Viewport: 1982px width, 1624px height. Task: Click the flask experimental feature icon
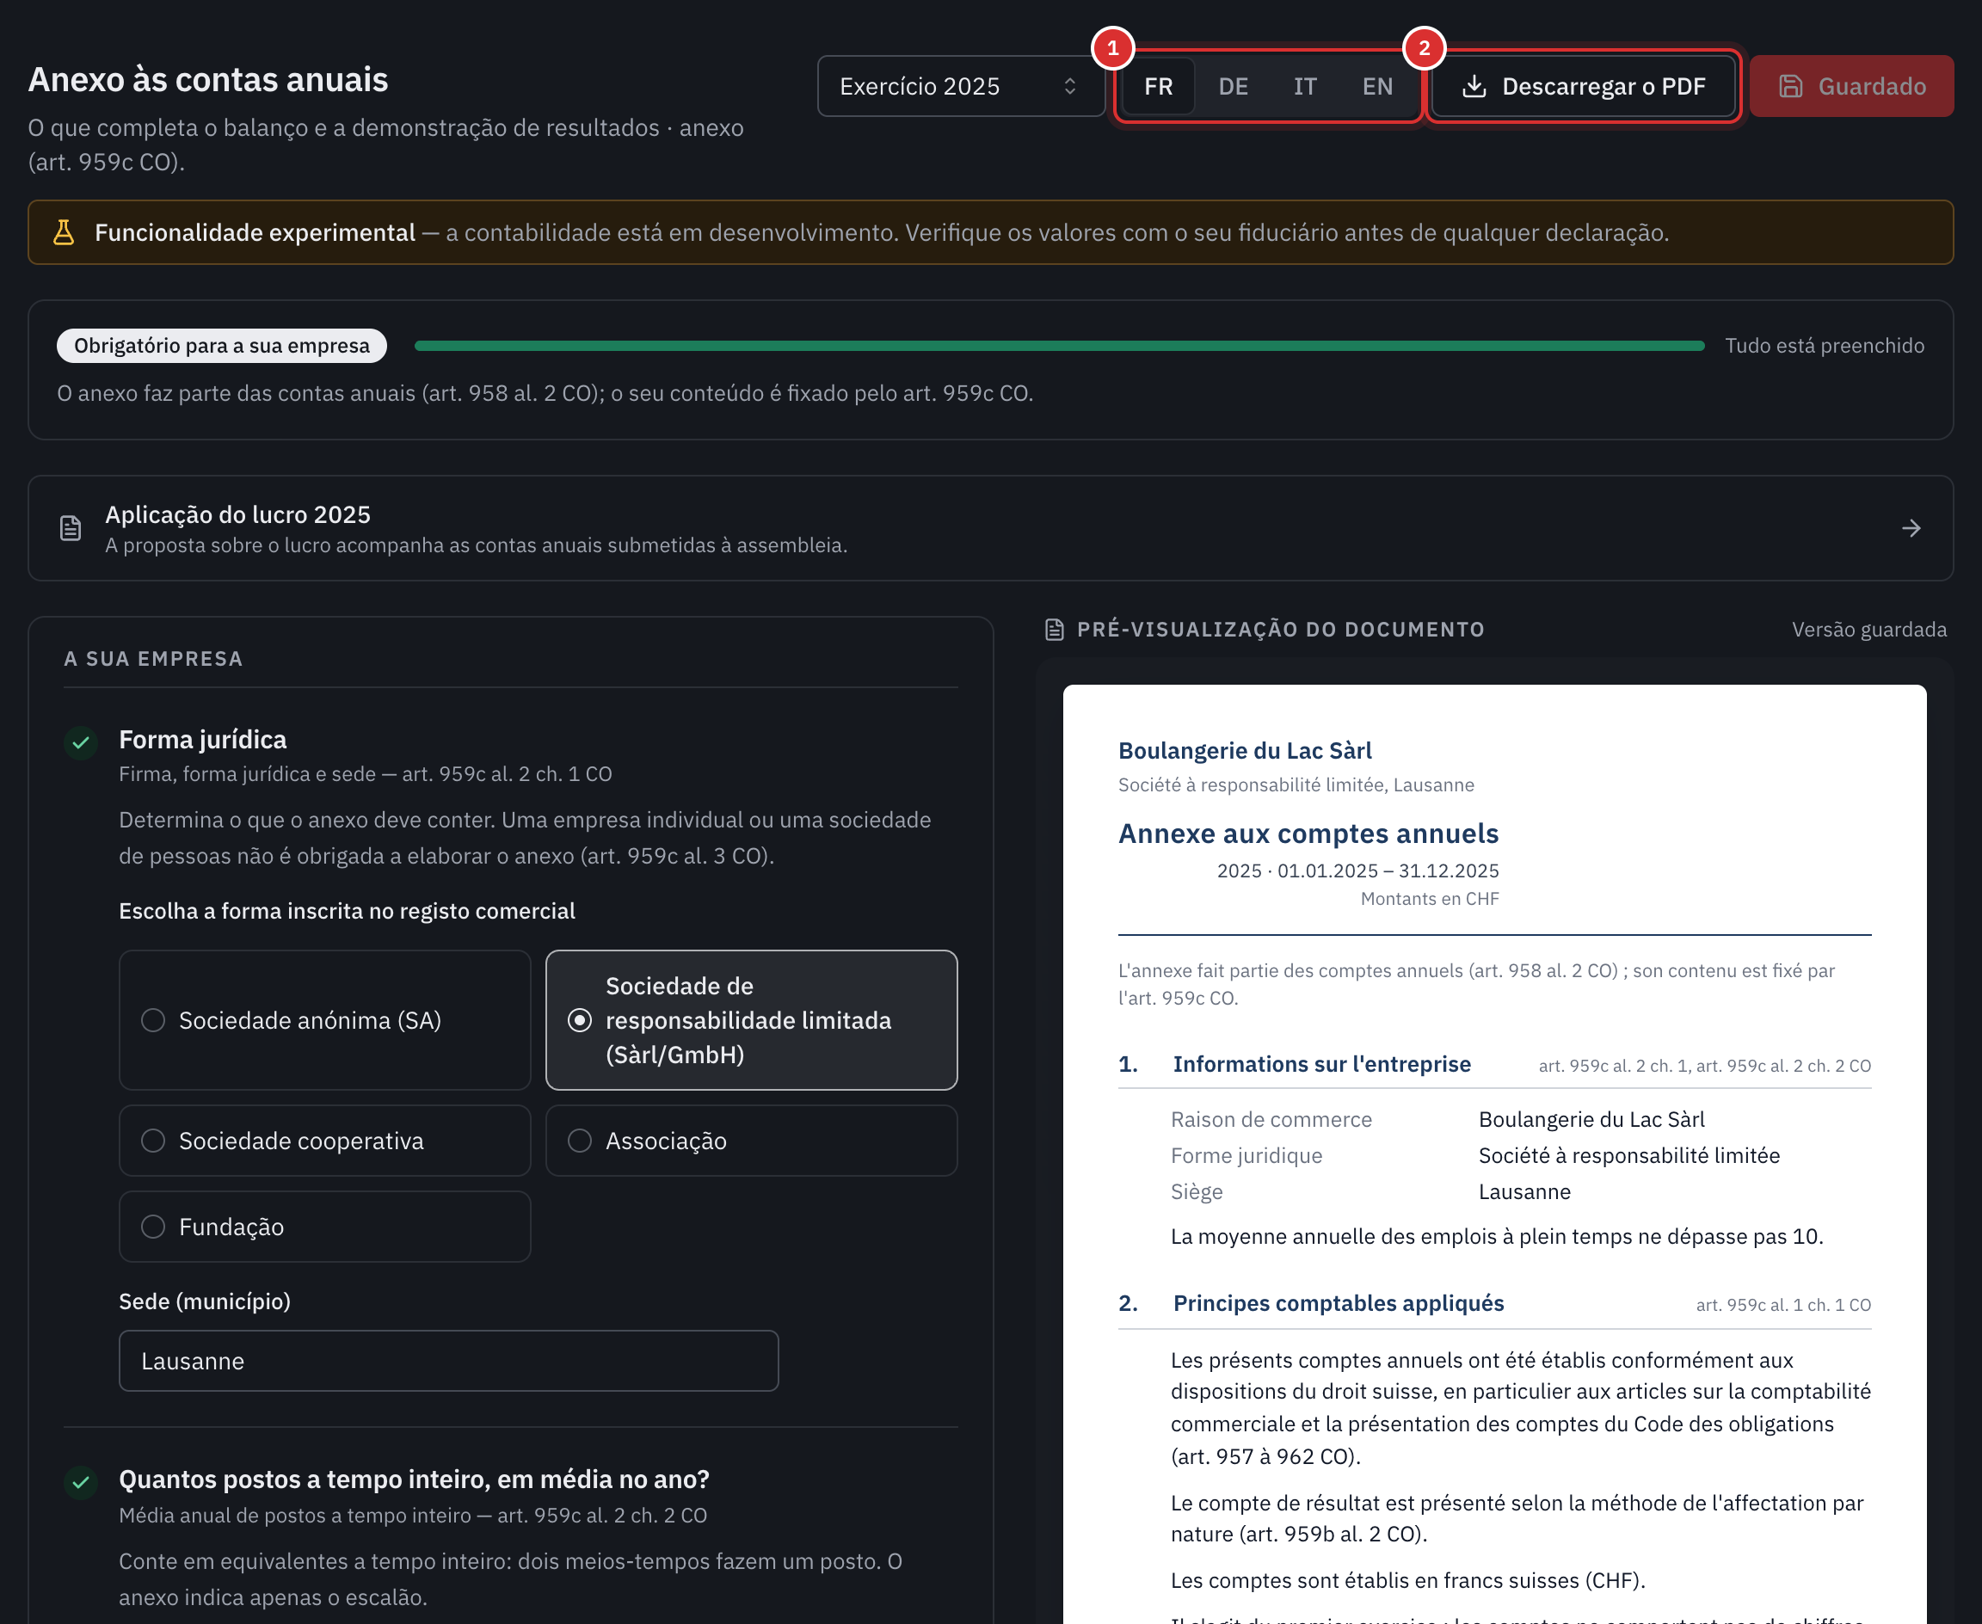(x=64, y=232)
